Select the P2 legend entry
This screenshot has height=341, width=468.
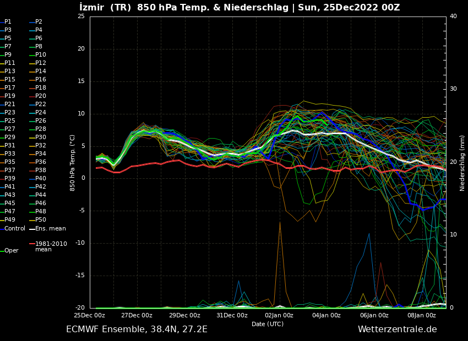pyautogui.click(x=36, y=22)
